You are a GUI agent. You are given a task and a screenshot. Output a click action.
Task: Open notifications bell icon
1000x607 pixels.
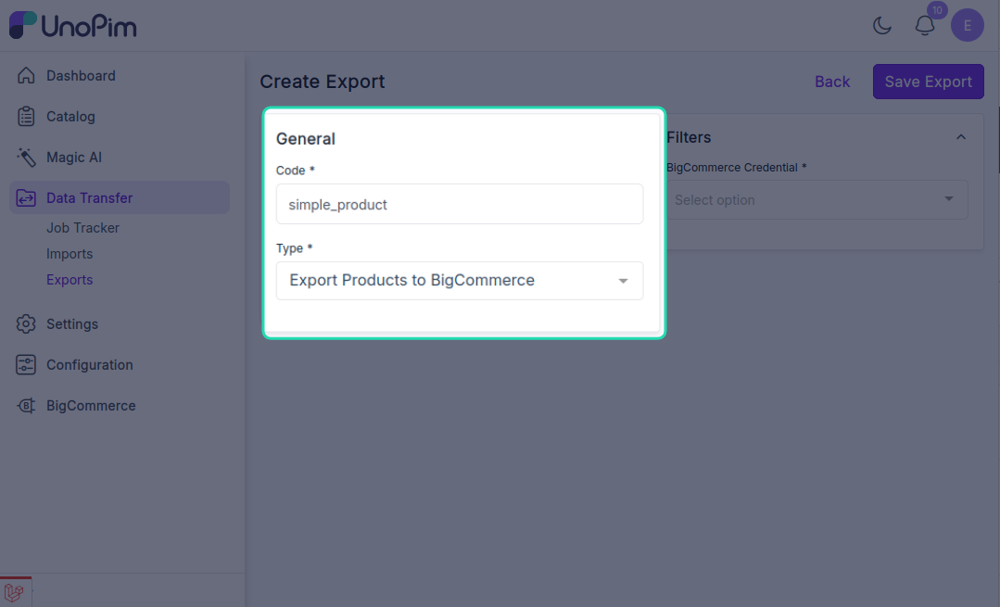click(x=925, y=26)
